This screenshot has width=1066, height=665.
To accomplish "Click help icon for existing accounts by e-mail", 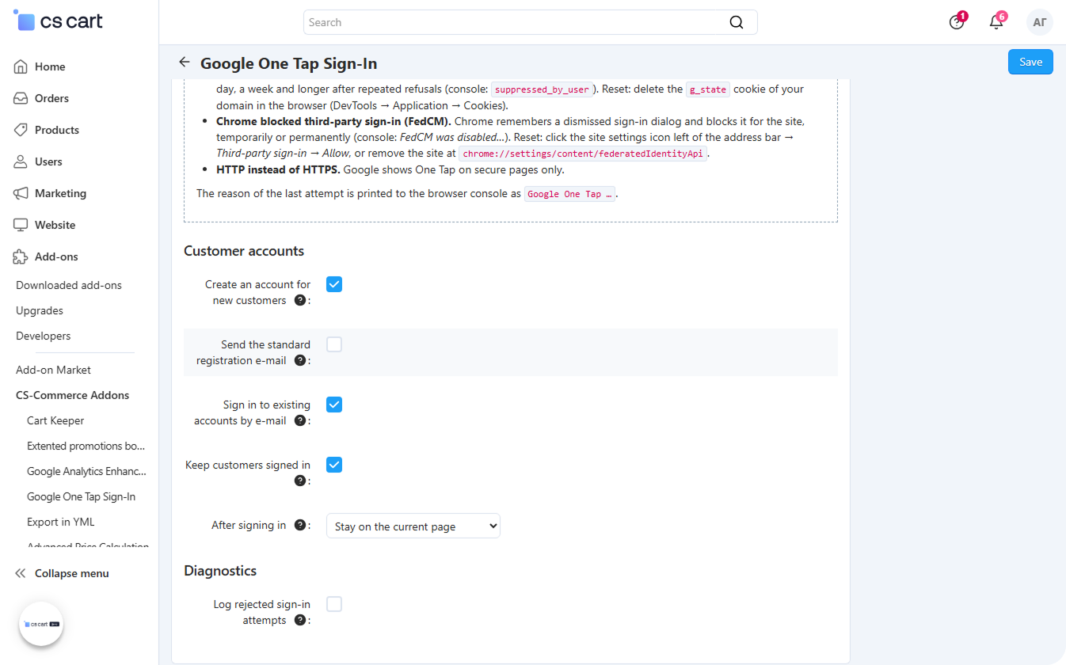I will click(x=300, y=421).
